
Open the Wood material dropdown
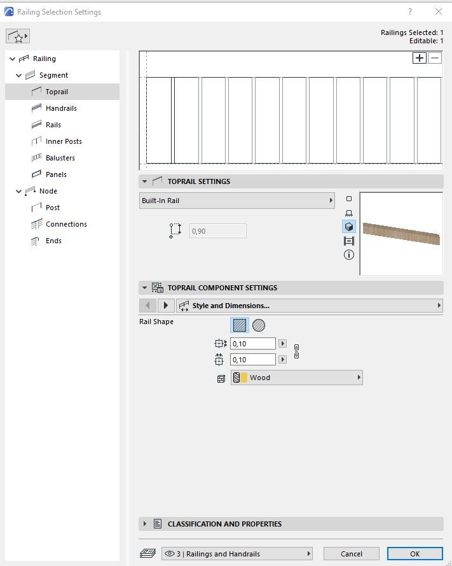click(296, 378)
